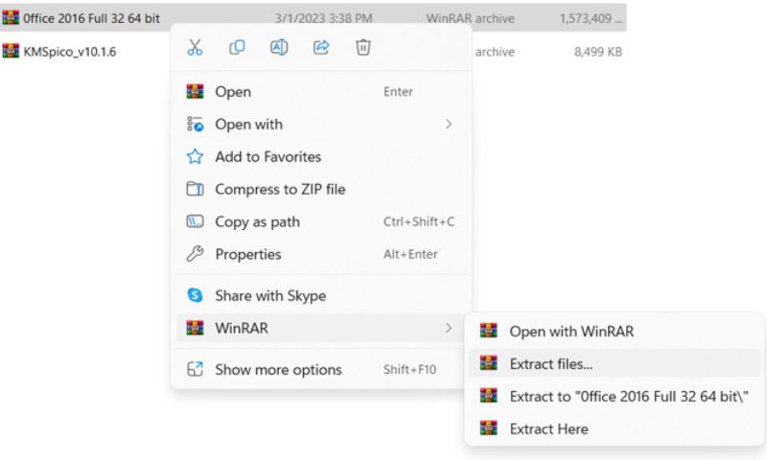Select Copy as path entry
The width and height of the screenshot is (767, 460).
point(321,222)
